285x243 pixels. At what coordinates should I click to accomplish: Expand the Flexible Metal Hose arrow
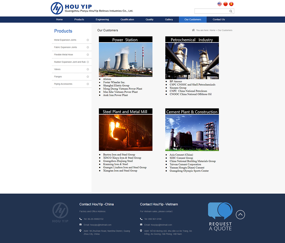click(x=88, y=55)
